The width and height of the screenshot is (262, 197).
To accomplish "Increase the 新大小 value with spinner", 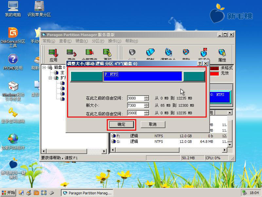I will pyautogui.click(x=146, y=104).
